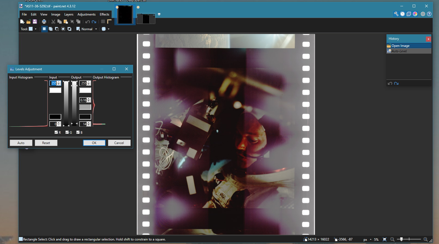Click the output gray gamma color swatch
Viewport: 439px width, 244px height.
[85, 107]
